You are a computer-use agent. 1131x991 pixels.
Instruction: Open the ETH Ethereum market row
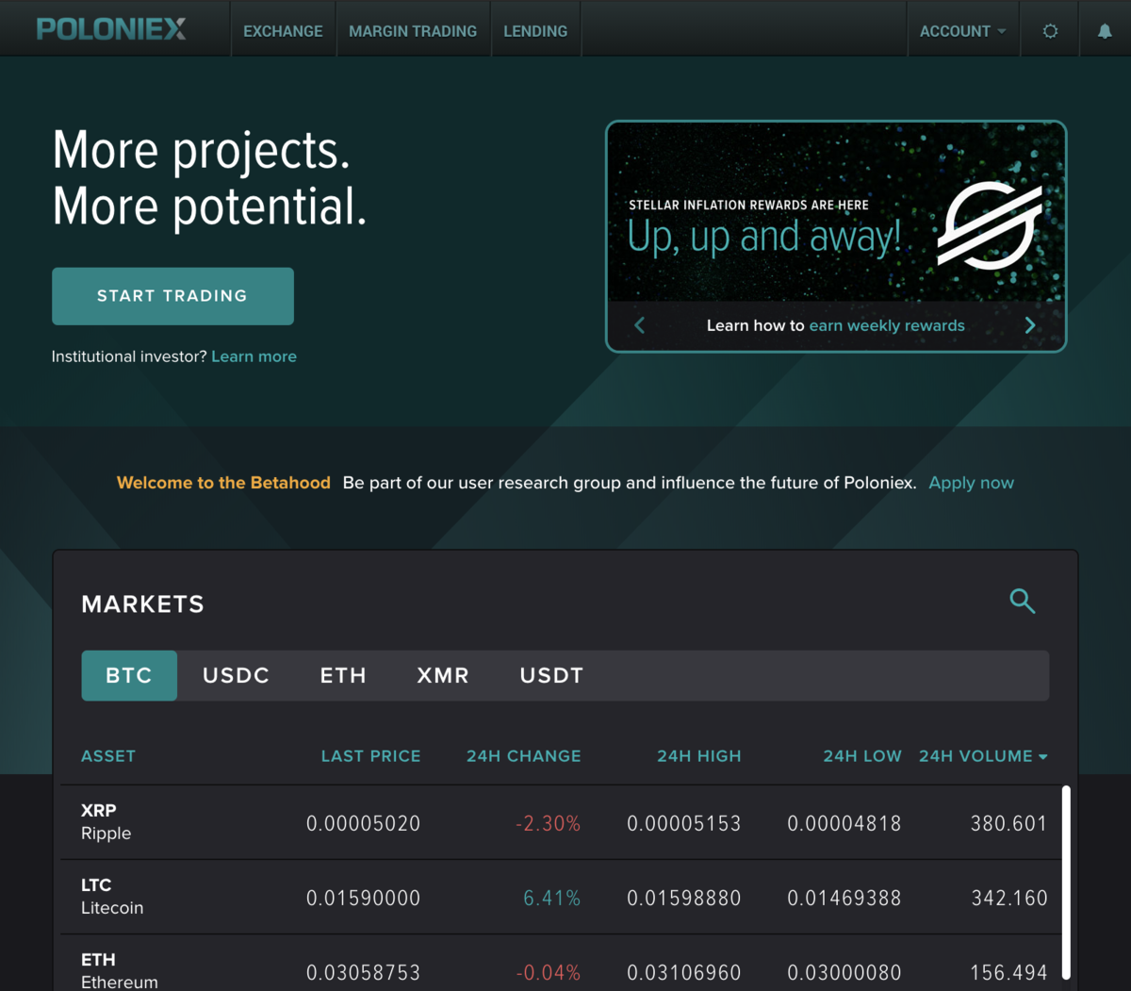pyautogui.click(x=561, y=963)
